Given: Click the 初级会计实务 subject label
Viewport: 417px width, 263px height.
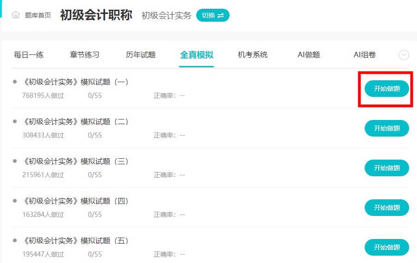Looking at the screenshot, I should [x=167, y=15].
